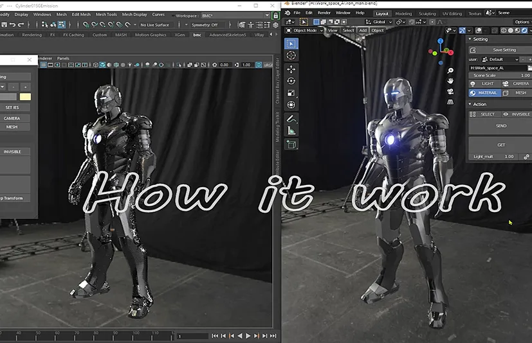
Task: Toggle the LIGHT option in Setting panel
Action: click(484, 84)
